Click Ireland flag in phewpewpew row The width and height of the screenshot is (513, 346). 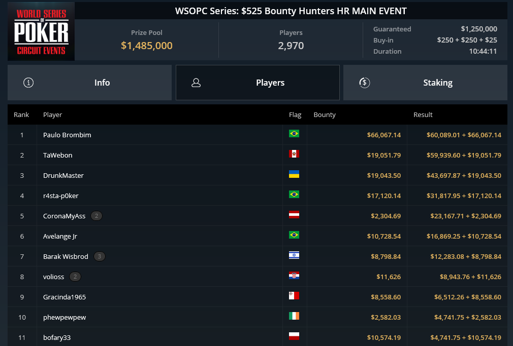point(294,316)
